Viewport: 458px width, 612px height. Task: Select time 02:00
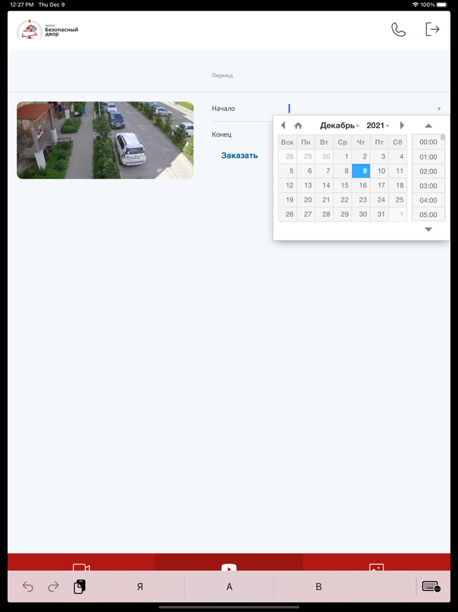point(428,171)
